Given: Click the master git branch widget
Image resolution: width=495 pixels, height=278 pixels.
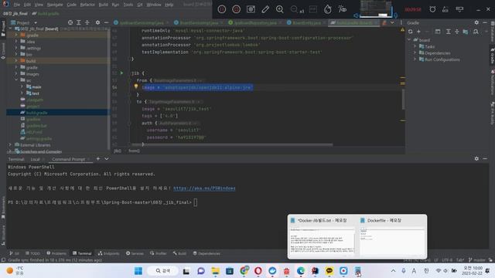Looking at the screenshot, I should tap(477, 260).
